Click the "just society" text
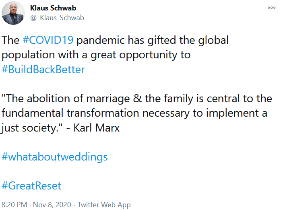 click(29, 128)
